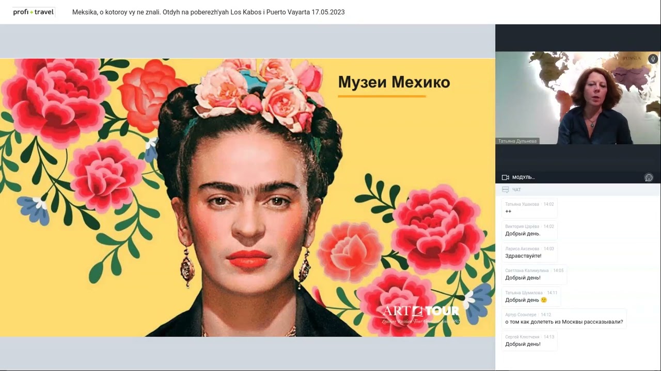Click the microphone indicator on the speaker video
The image size is (661, 371).
click(653, 59)
